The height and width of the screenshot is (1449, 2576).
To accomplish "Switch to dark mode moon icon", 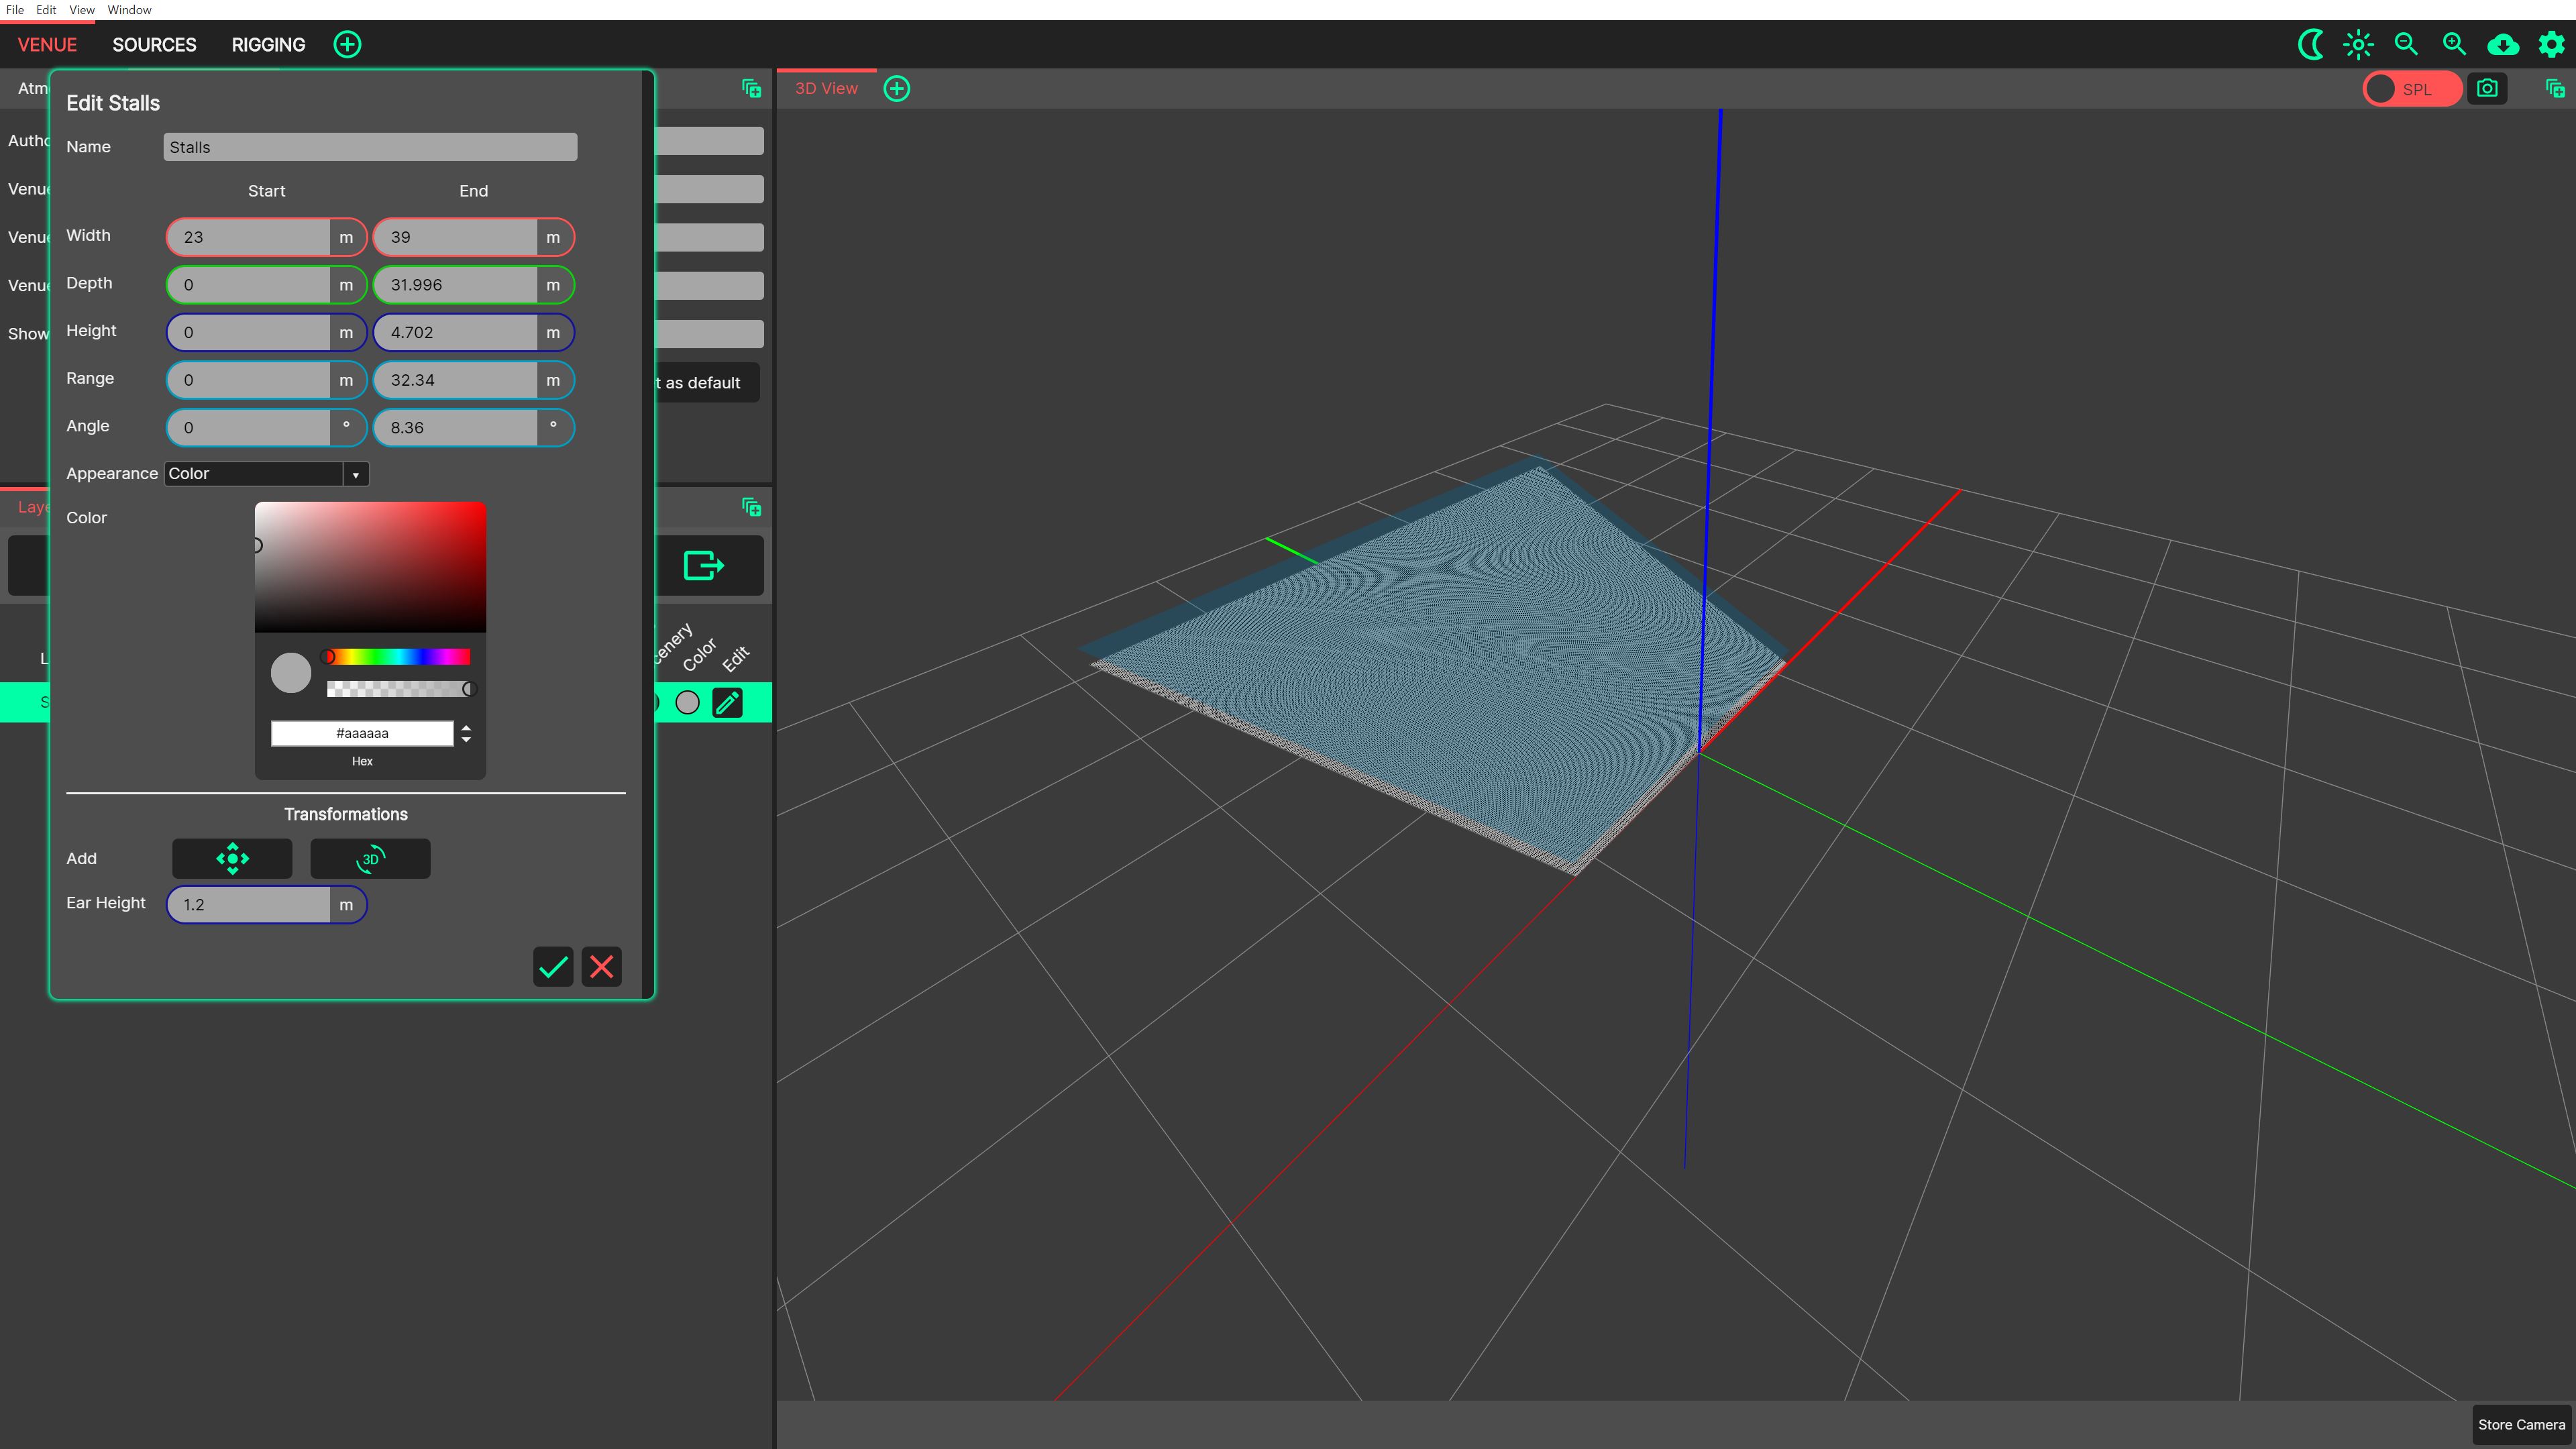I will (2310, 44).
